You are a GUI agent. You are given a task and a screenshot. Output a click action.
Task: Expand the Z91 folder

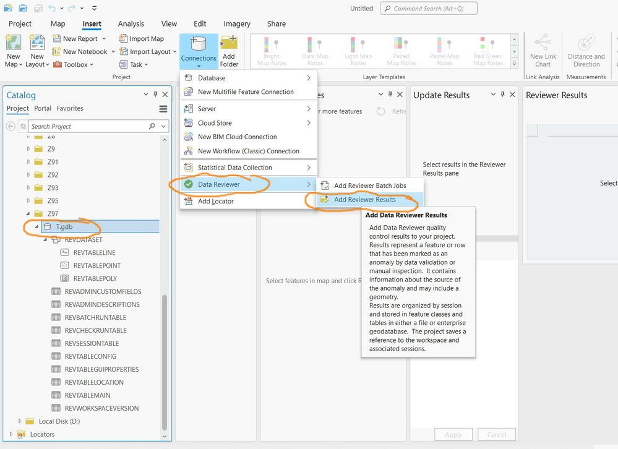click(x=28, y=162)
